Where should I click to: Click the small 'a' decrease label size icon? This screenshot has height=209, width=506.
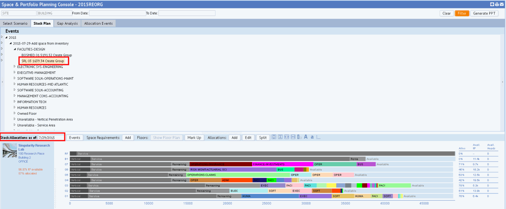pos(312,137)
